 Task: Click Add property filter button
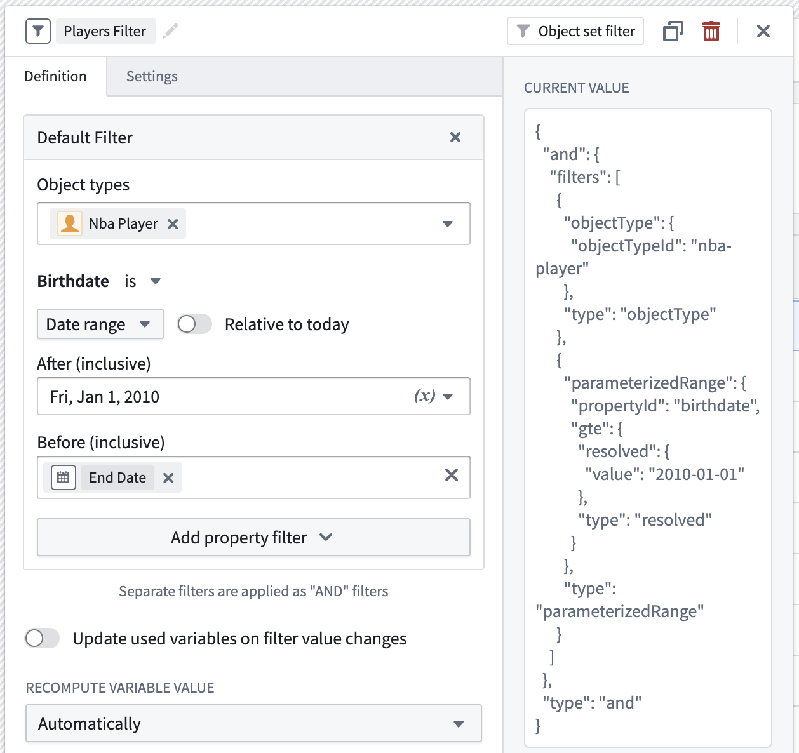point(253,537)
